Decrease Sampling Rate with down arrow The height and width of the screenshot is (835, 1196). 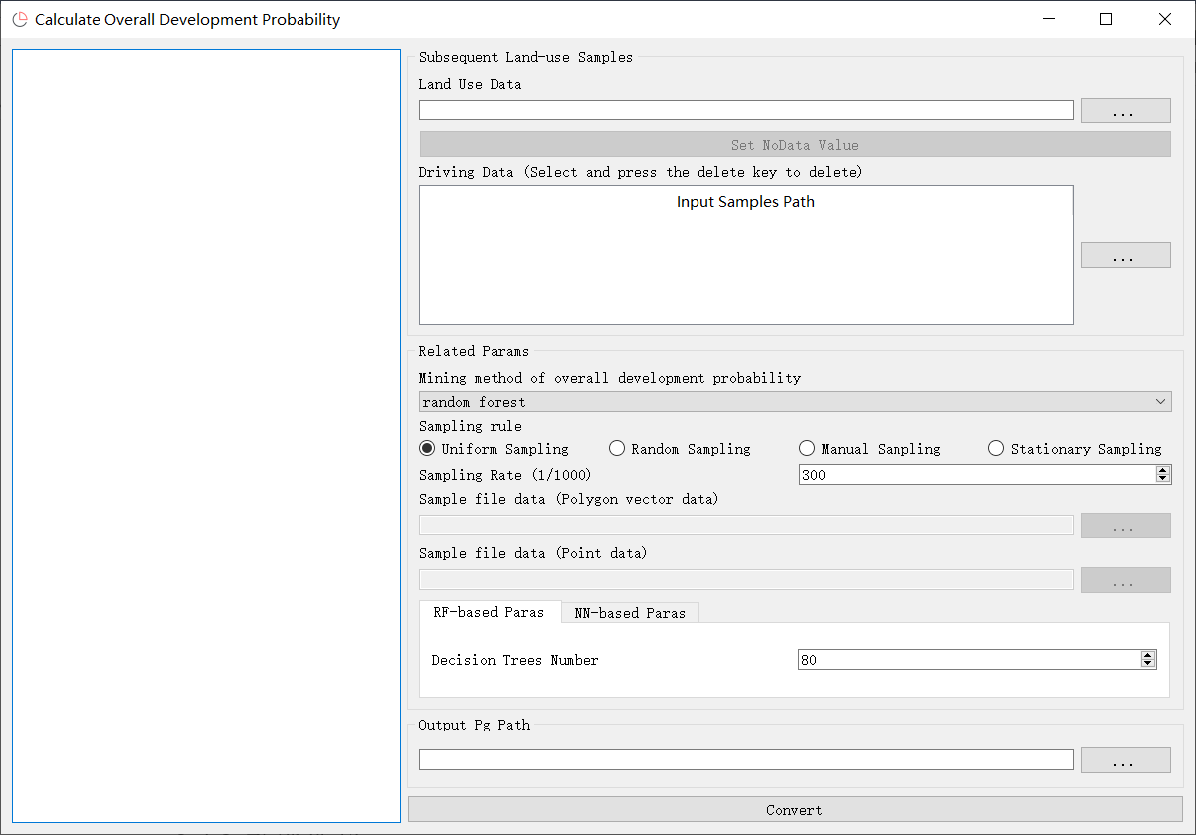(x=1163, y=480)
